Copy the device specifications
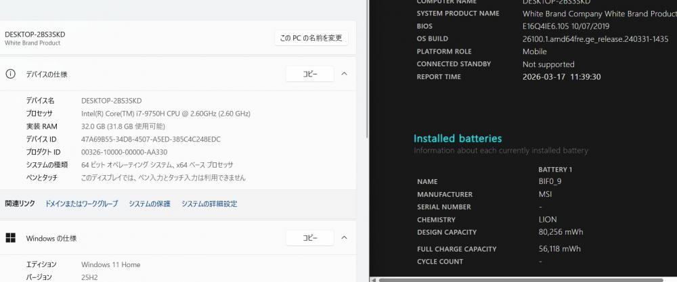 309,74
